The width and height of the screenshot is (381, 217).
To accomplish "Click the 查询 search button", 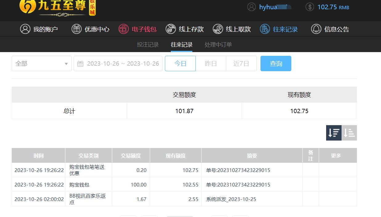I will 276,63.
